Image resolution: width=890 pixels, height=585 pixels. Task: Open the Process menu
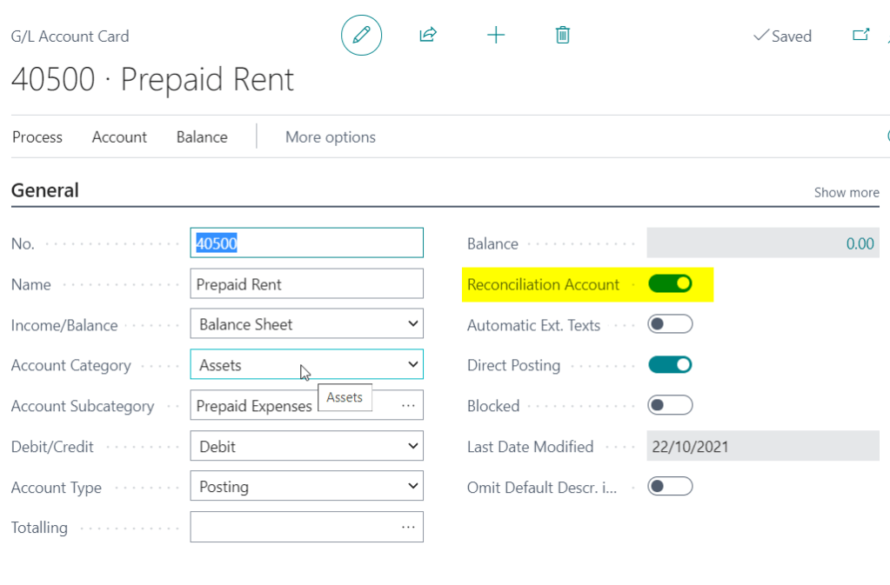(x=37, y=137)
